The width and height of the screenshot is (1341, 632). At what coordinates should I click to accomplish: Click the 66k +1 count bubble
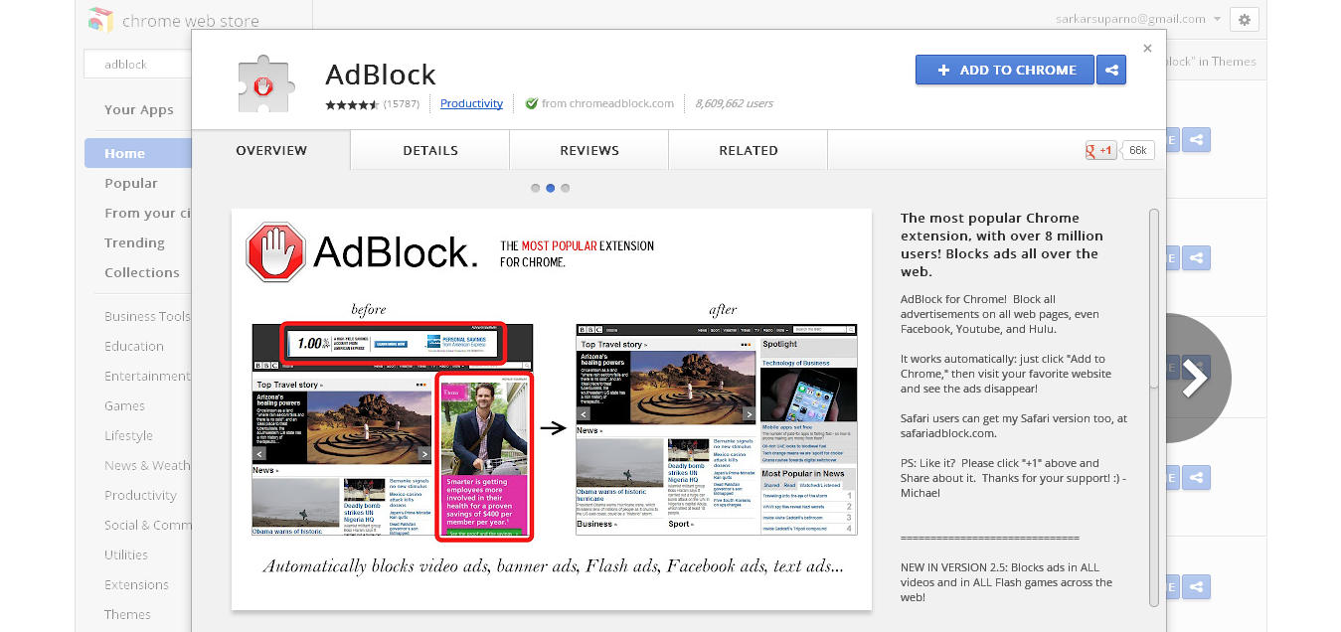click(x=1137, y=151)
